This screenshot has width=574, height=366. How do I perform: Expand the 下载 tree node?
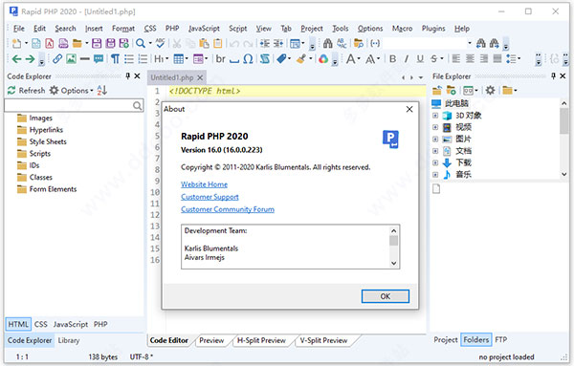point(435,162)
